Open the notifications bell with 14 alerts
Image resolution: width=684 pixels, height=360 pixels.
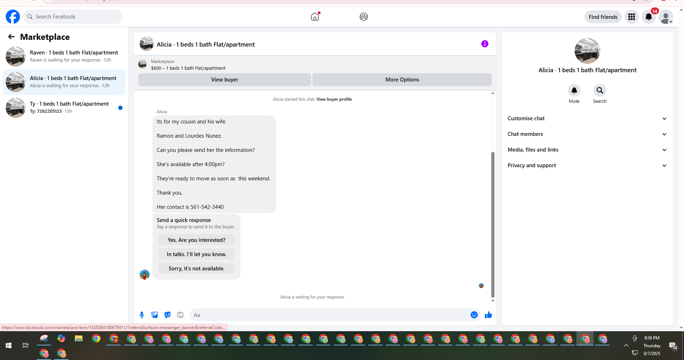coord(649,17)
